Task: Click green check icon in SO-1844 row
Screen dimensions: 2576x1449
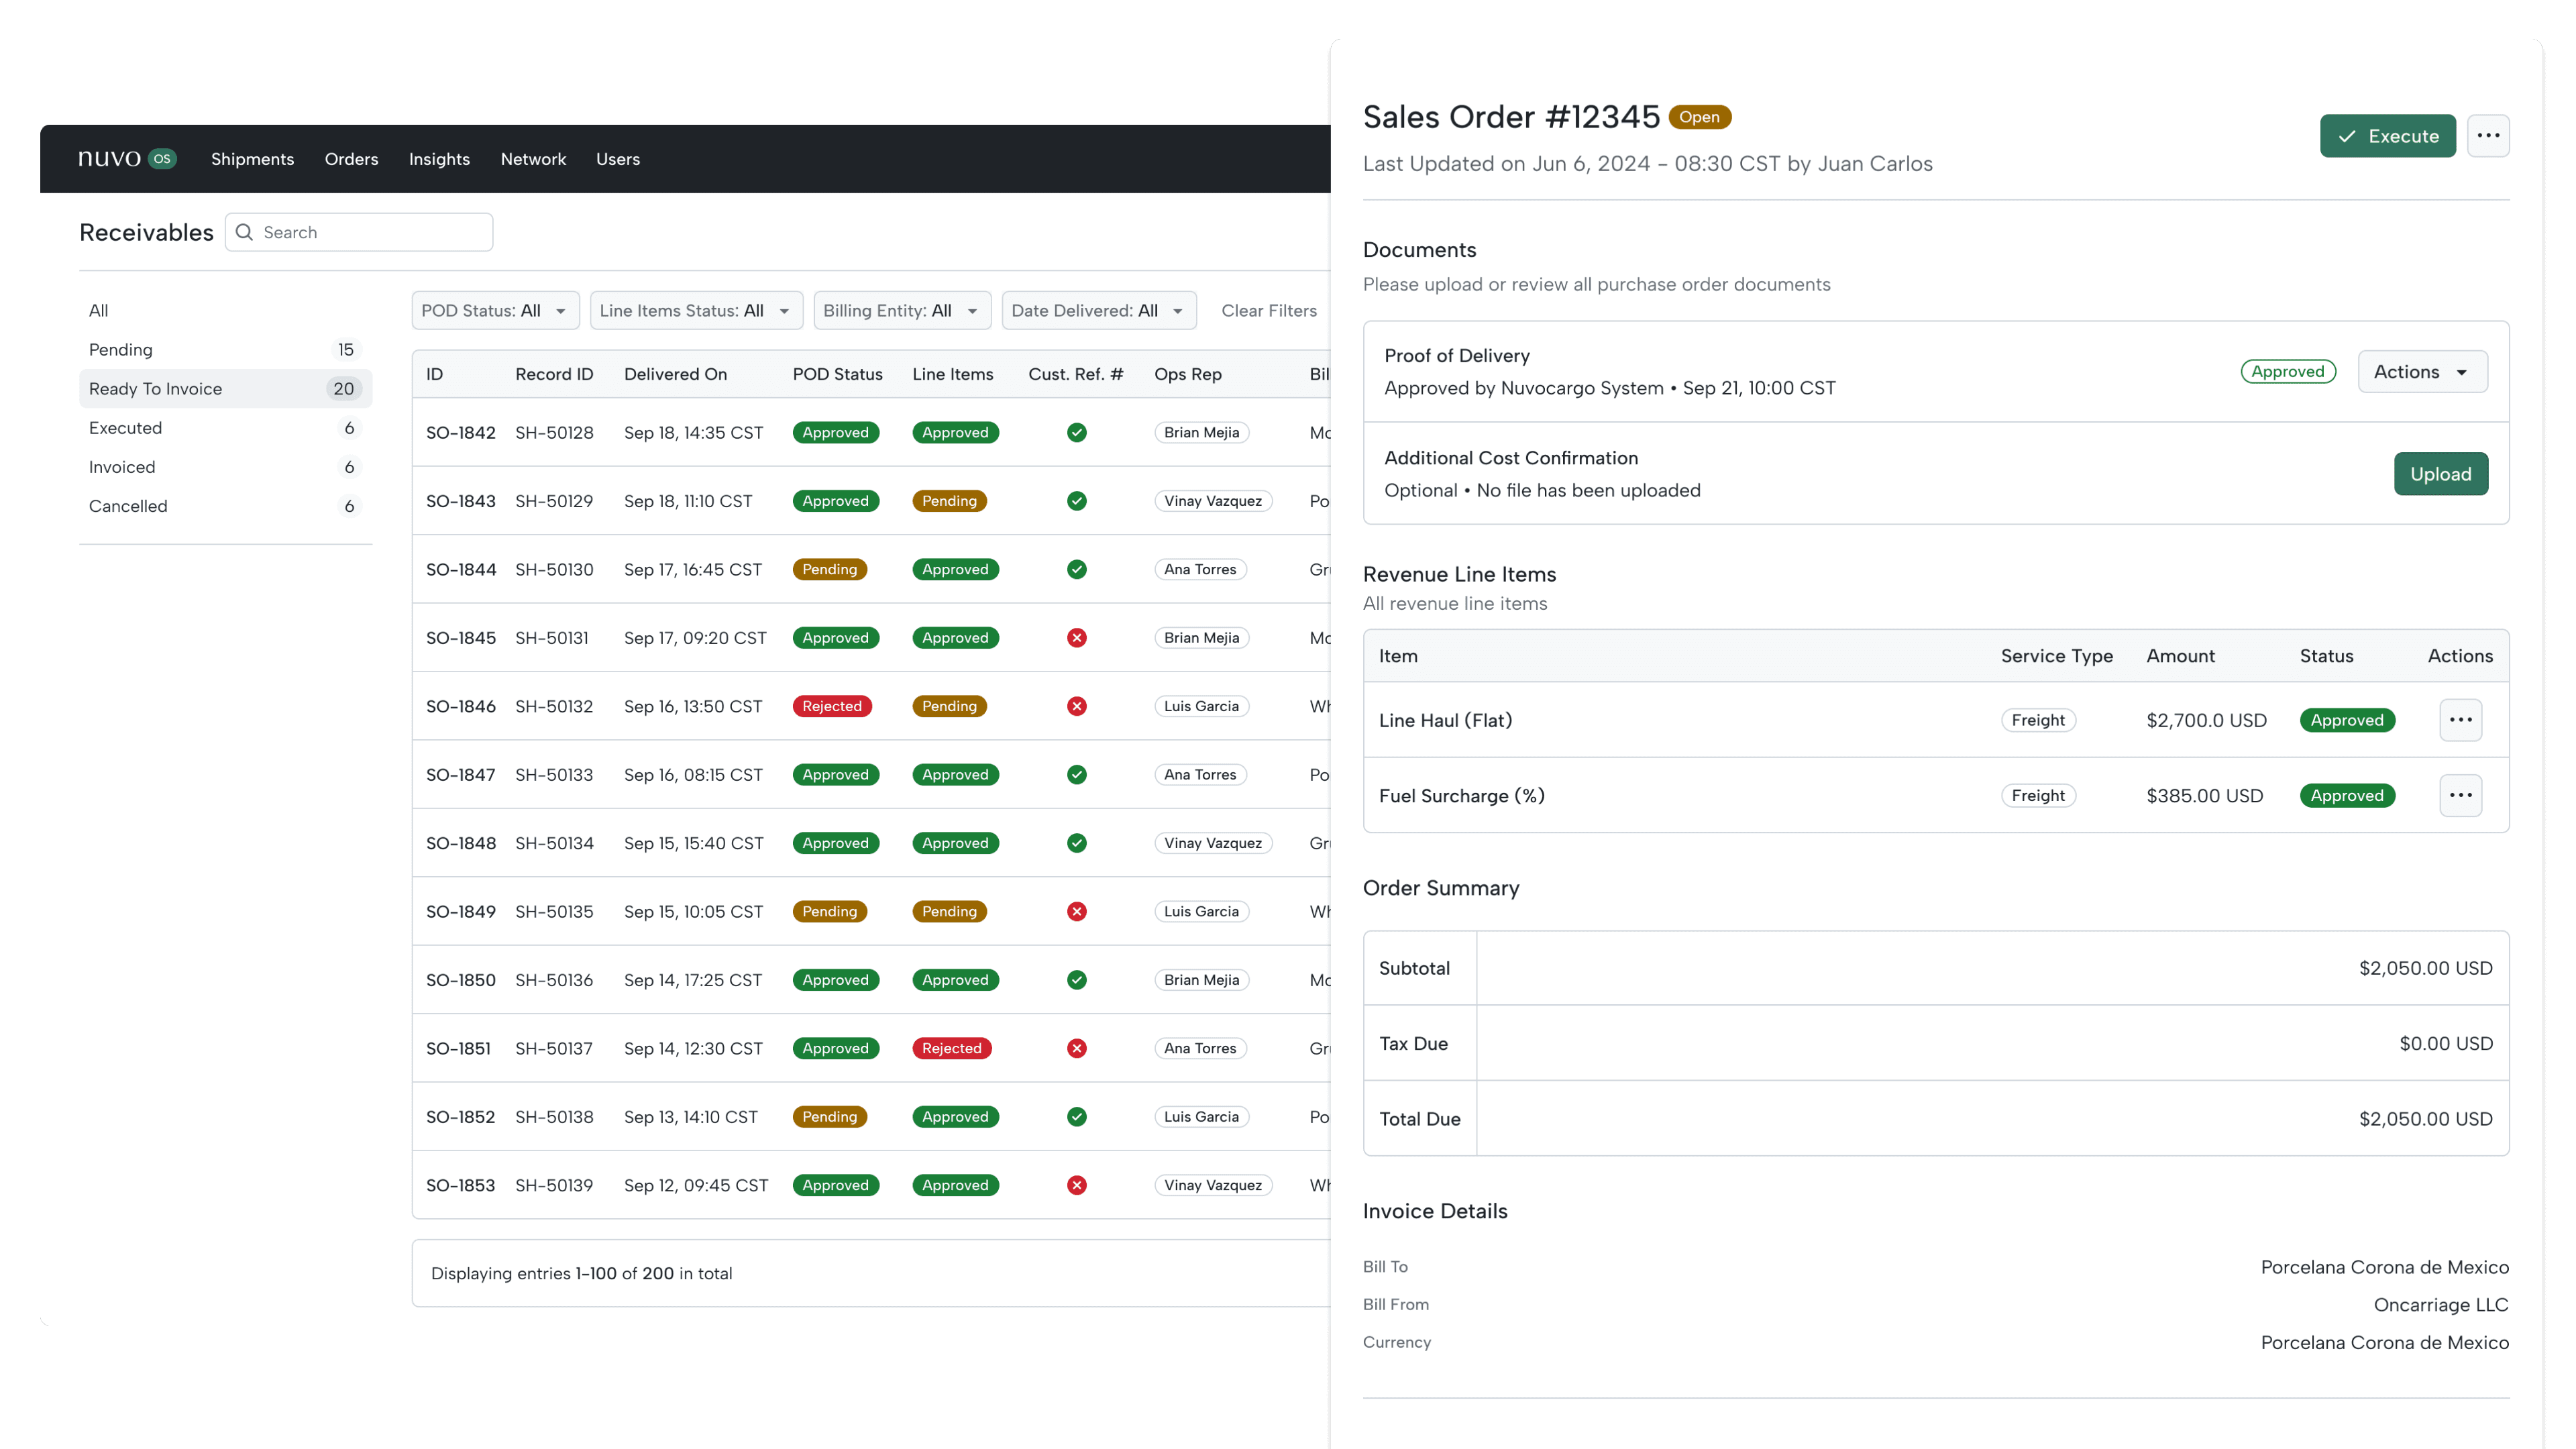Action: click(1076, 569)
